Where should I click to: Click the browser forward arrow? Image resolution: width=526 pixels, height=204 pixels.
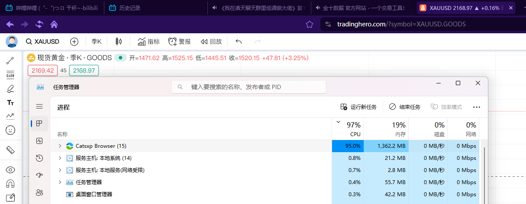click(24, 24)
